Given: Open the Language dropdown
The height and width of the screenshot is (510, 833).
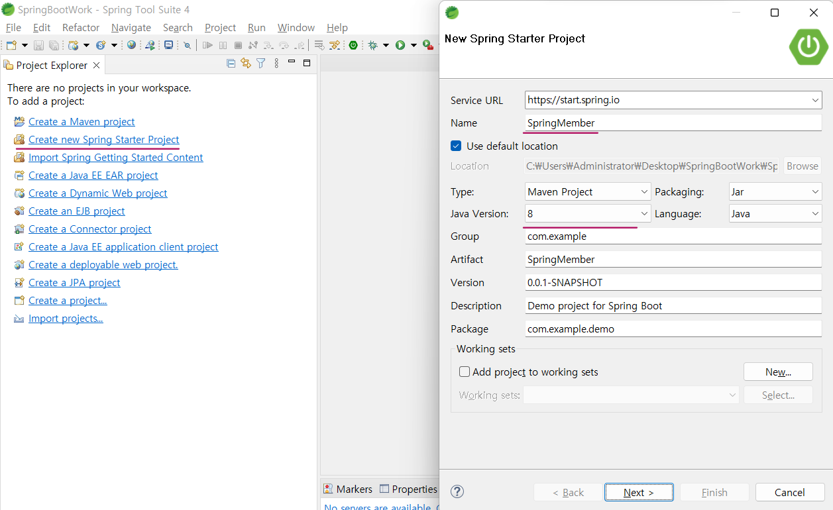Looking at the screenshot, I should 815,214.
